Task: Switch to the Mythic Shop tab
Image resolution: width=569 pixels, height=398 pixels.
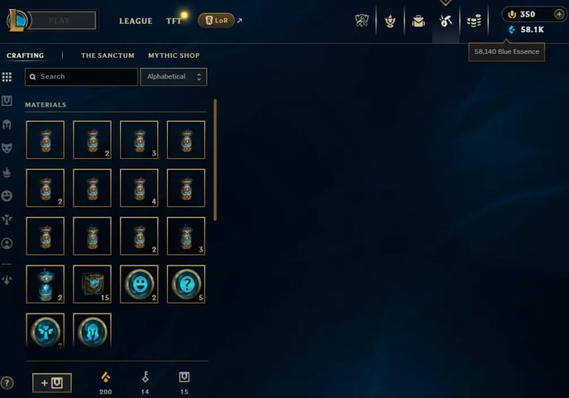Action: (x=174, y=55)
